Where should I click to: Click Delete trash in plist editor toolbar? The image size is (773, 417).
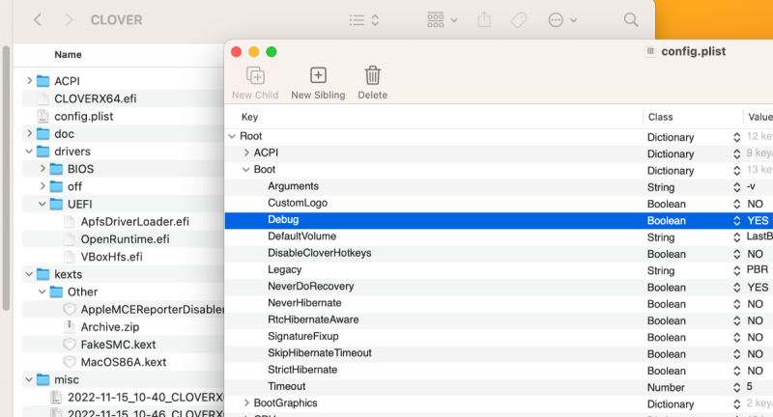[373, 83]
